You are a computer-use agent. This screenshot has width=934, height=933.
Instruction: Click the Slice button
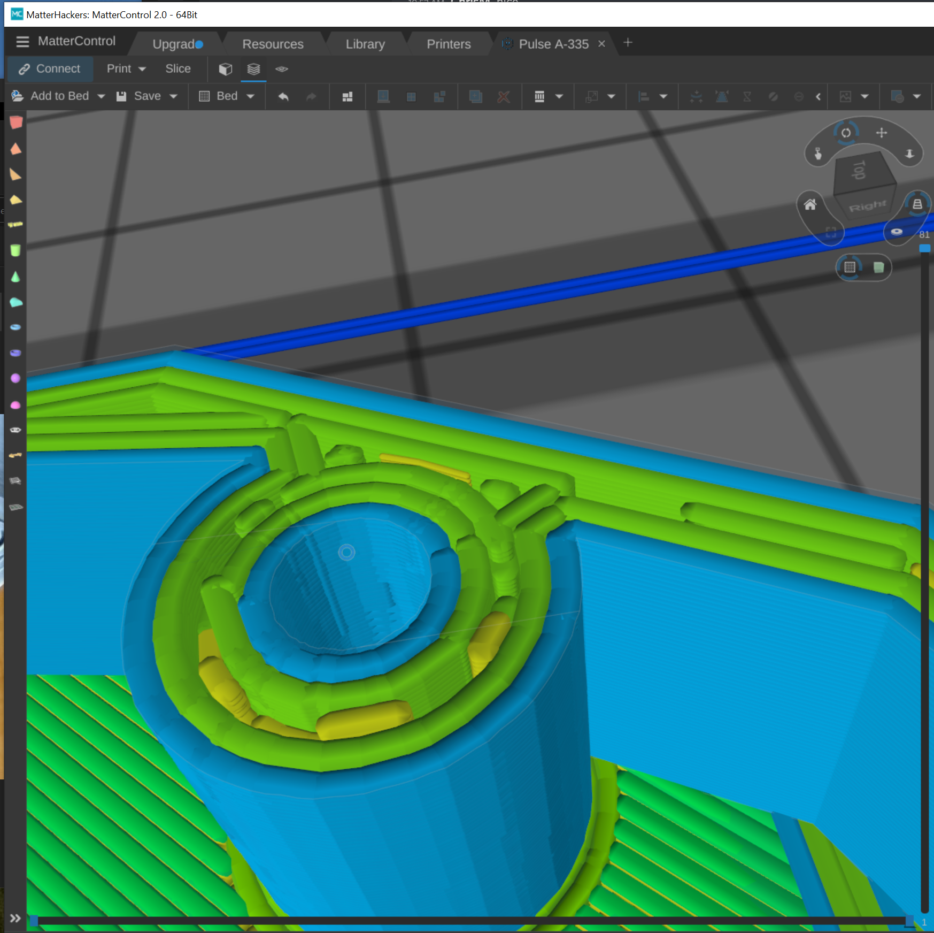[178, 68]
